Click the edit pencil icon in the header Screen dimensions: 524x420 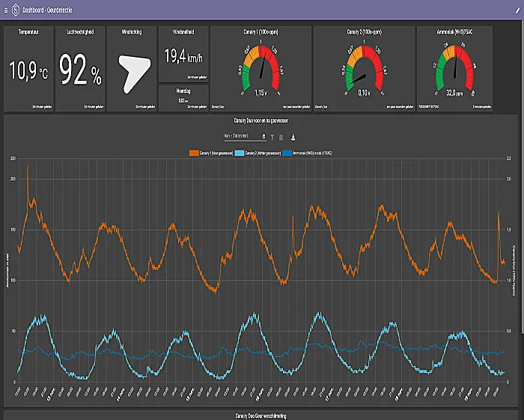coord(518,10)
